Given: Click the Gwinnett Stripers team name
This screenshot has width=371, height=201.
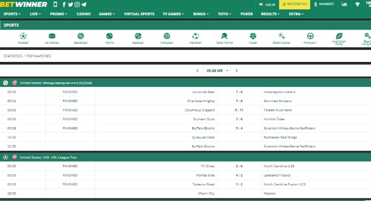Looking at the screenshot, I should tap(277, 101).
